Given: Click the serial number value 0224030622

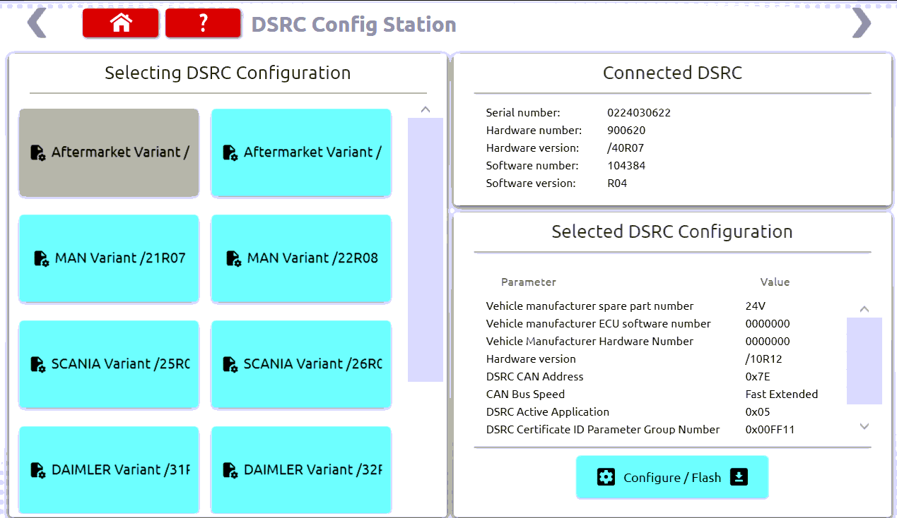Looking at the screenshot, I should 639,113.
